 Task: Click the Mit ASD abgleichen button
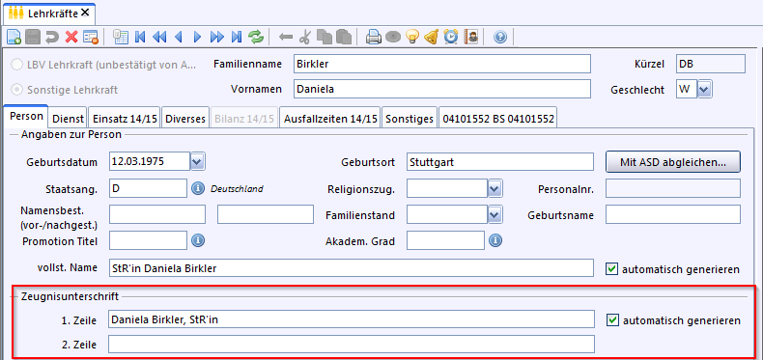pyautogui.click(x=673, y=162)
